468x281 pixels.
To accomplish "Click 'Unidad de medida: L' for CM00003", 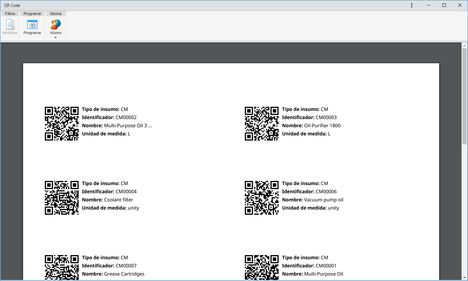I will [306, 134].
